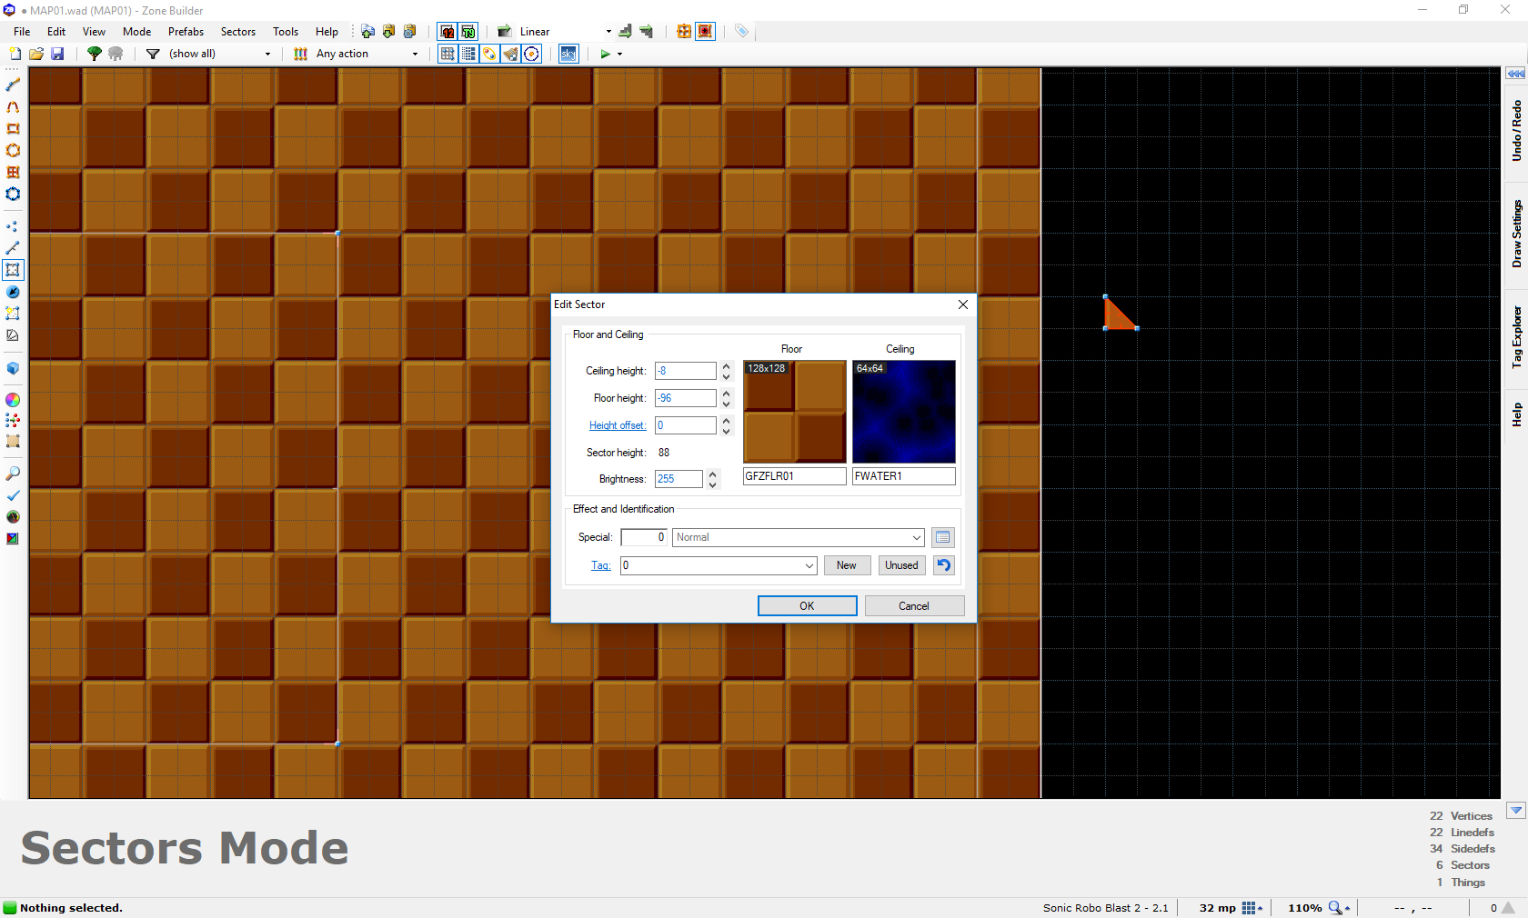
Task: Switch to Vertices mode icon
Action: [13, 226]
